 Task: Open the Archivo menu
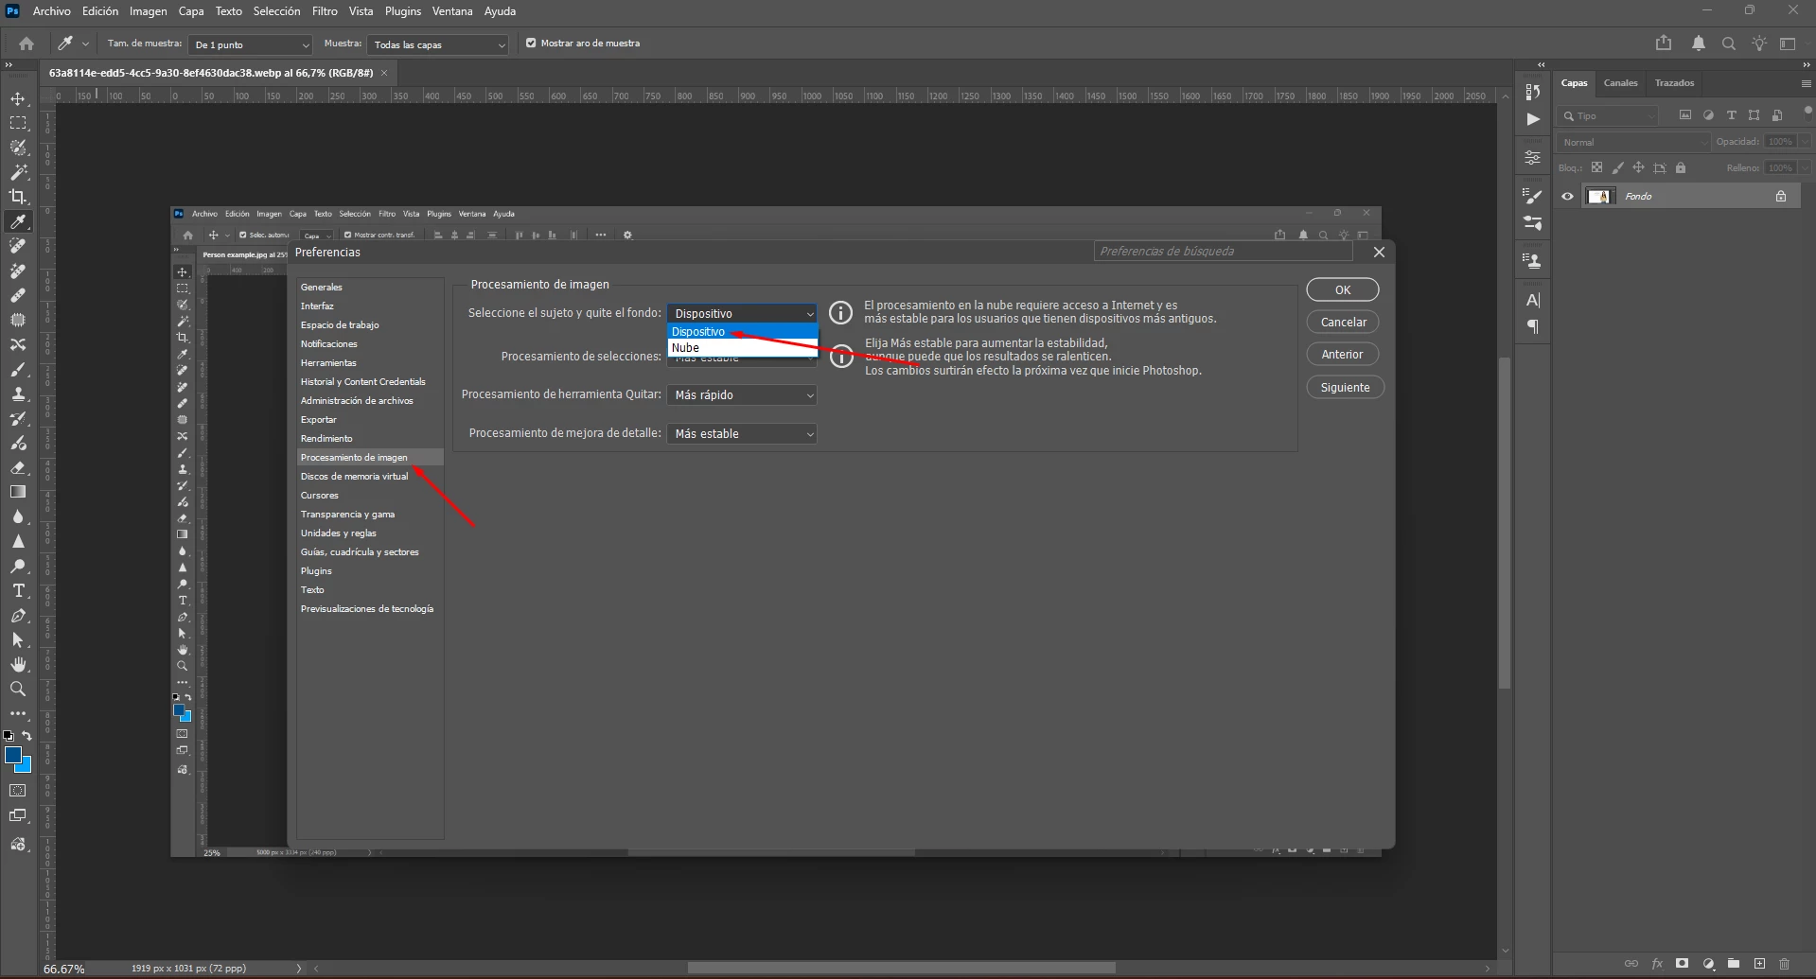(52, 11)
